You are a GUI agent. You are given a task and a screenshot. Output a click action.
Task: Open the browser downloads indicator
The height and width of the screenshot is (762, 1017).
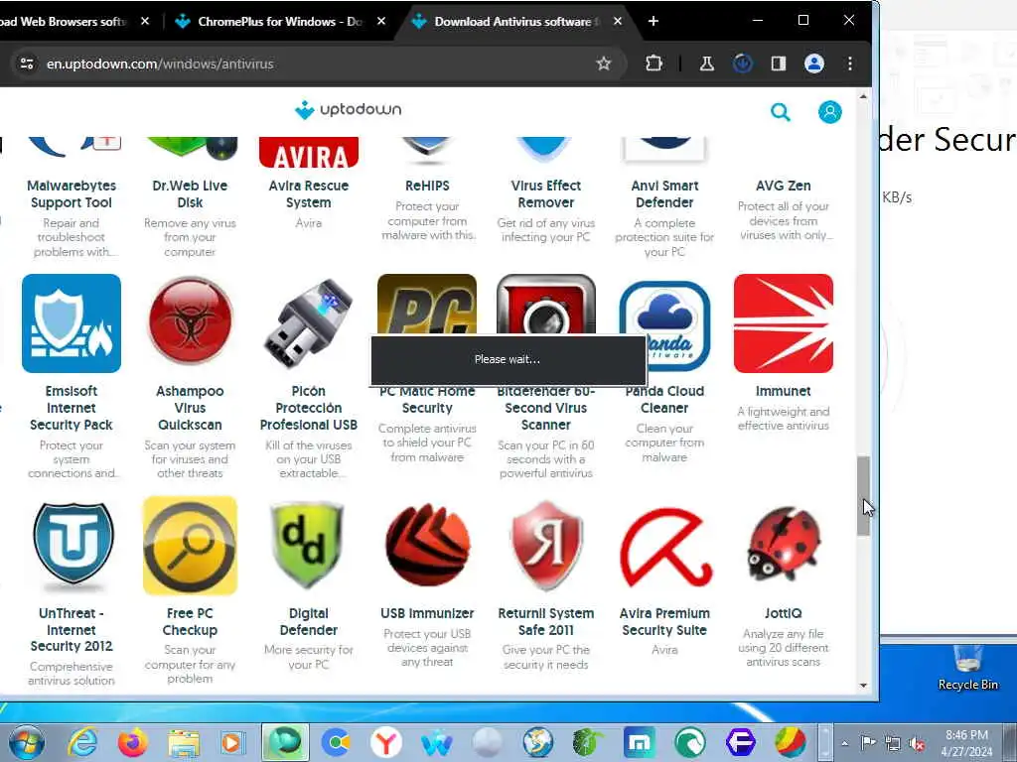(743, 63)
